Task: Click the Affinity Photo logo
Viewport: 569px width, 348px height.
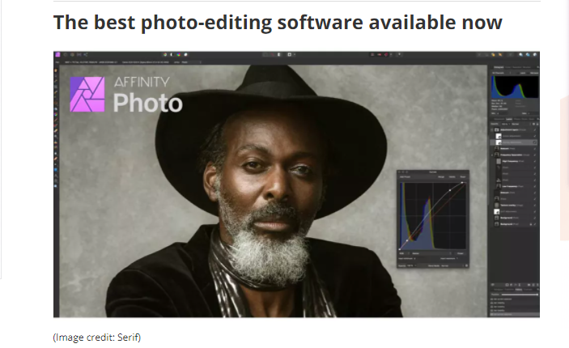Action: (125, 95)
